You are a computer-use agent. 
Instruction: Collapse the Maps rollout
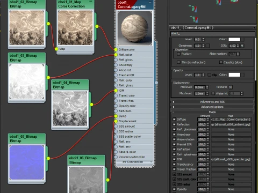point(212,112)
